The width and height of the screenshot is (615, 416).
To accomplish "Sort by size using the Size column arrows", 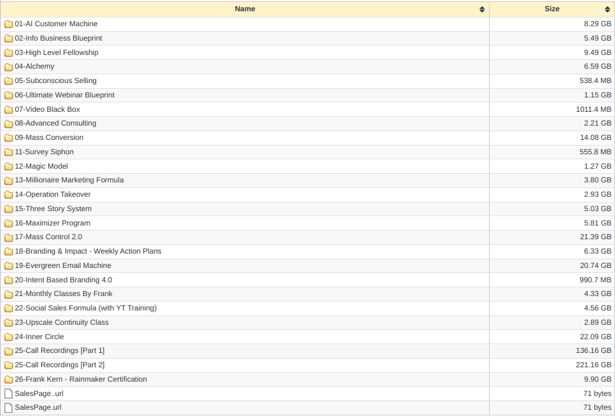I will click(607, 9).
